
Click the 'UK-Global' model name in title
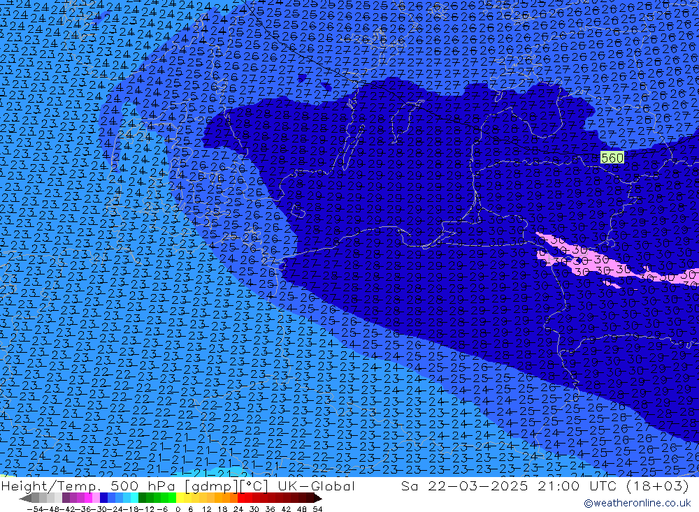click(x=316, y=485)
